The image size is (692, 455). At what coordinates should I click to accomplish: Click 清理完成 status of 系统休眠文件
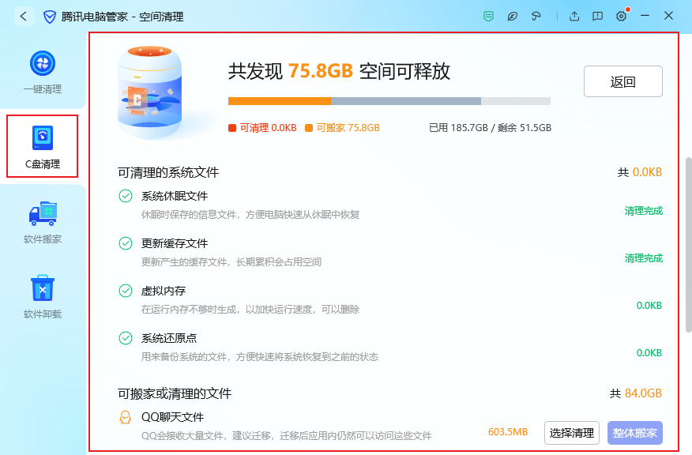pyautogui.click(x=644, y=211)
